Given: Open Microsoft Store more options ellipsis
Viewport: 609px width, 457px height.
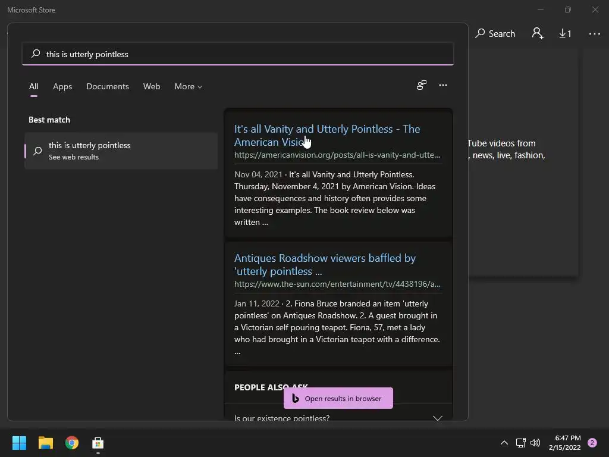Looking at the screenshot, I should (x=594, y=34).
